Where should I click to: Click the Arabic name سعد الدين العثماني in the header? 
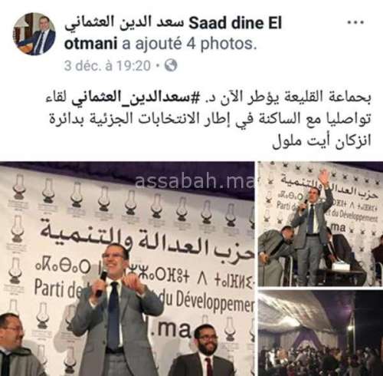(124, 23)
